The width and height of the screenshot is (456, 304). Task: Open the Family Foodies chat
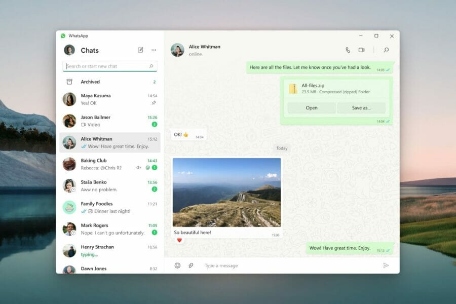[110, 207]
